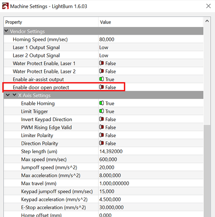215x217 pixels.
Task: Edit Keypad jumpoff speed value 15,000
Action: [x=107, y=191]
